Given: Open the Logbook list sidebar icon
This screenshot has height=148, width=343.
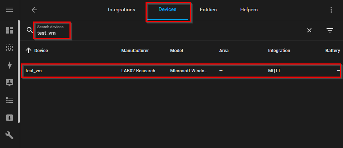Looking at the screenshot, I should click(10, 100).
